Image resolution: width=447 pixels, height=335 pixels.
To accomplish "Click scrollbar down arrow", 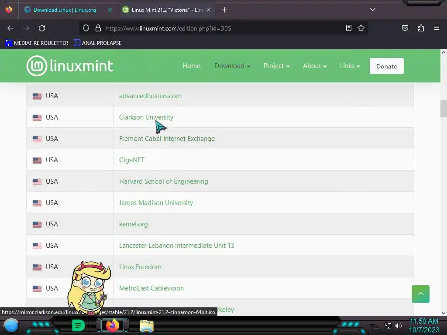I will (x=444, y=313).
